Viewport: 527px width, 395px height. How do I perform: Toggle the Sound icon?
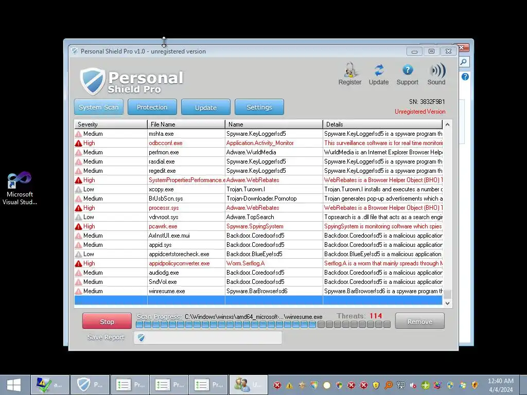[436, 74]
